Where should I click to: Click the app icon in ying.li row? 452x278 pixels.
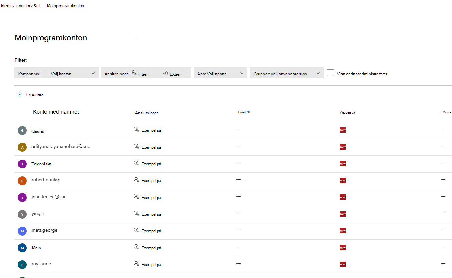[343, 214]
